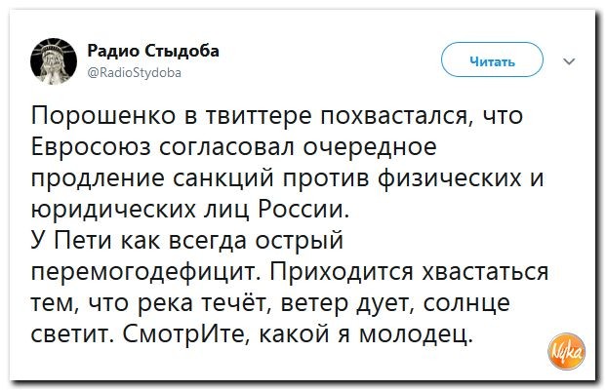Open the tweet options chevron menu
The image size is (606, 391).
[571, 60]
